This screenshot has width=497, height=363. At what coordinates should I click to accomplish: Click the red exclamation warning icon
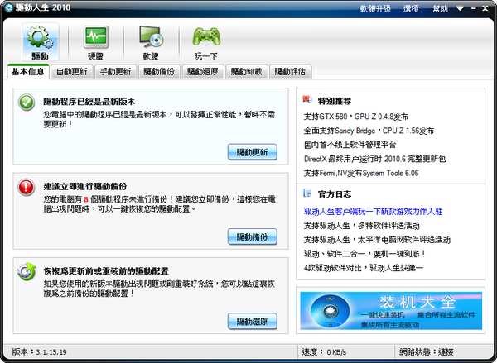(26, 187)
